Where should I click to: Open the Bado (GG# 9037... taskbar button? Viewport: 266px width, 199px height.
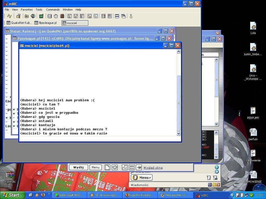click(69, 195)
